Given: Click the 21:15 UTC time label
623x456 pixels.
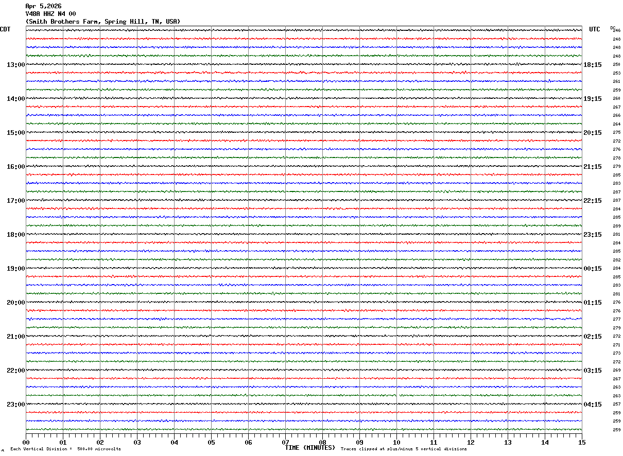Looking at the screenshot, I should (593, 167).
